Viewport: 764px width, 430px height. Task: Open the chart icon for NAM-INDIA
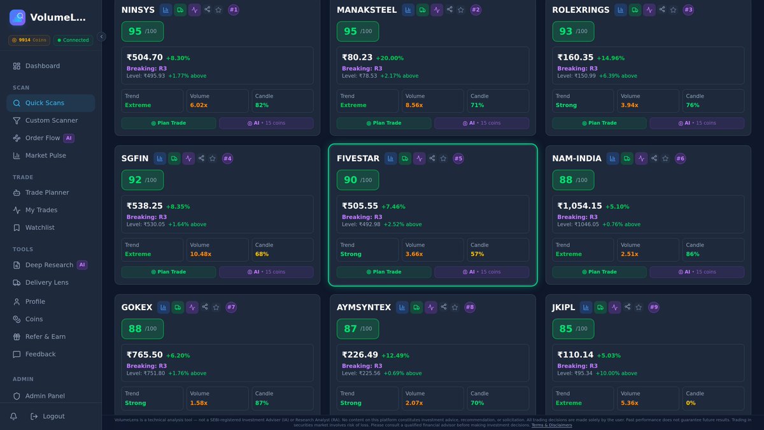tap(612, 159)
